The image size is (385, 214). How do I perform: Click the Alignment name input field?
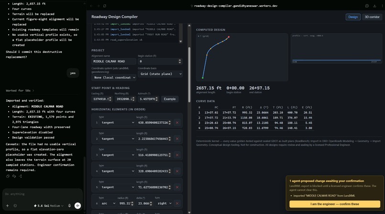(114, 61)
